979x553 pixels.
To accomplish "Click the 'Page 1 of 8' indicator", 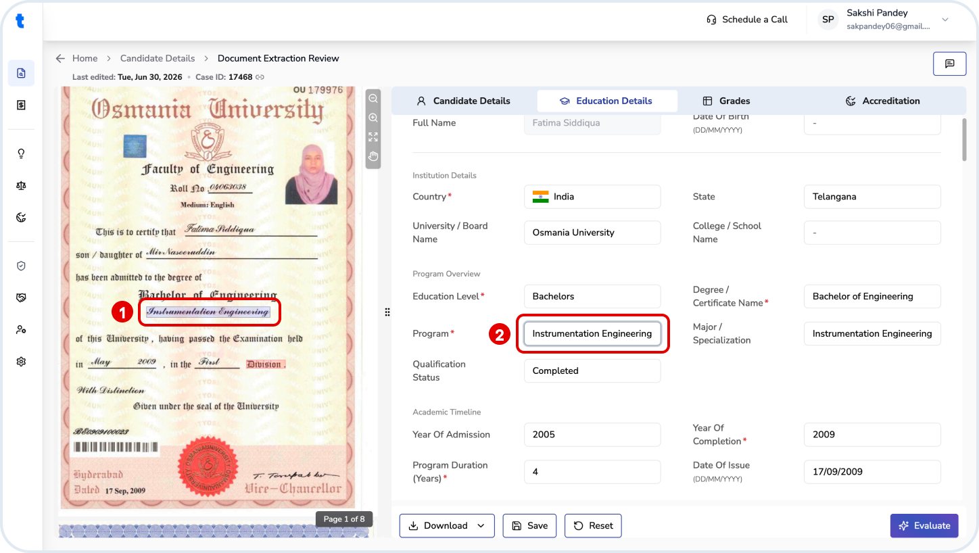I will point(344,519).
